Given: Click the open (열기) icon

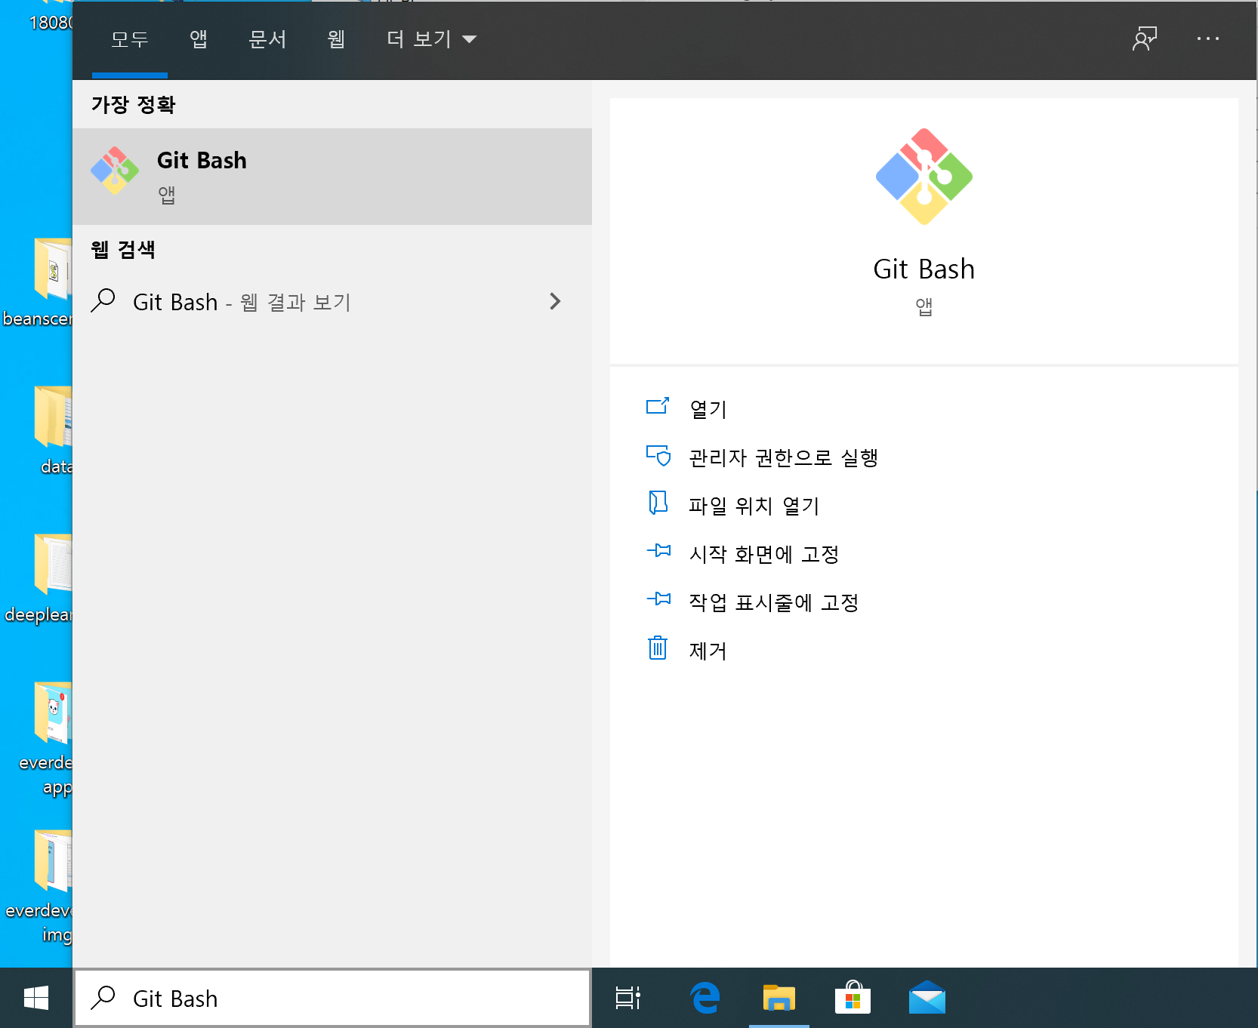Looking at the screenshot, I should point(658,407).
